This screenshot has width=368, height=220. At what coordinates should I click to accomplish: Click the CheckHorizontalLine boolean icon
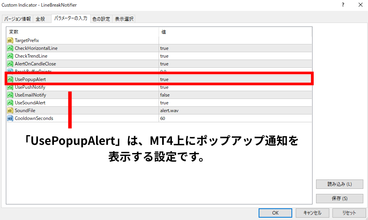(x=10, y=48)
